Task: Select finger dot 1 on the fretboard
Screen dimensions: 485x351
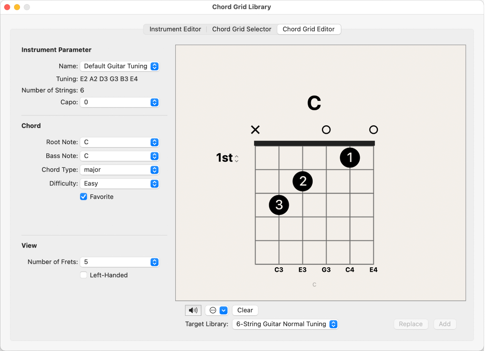Action: point(350,158)
